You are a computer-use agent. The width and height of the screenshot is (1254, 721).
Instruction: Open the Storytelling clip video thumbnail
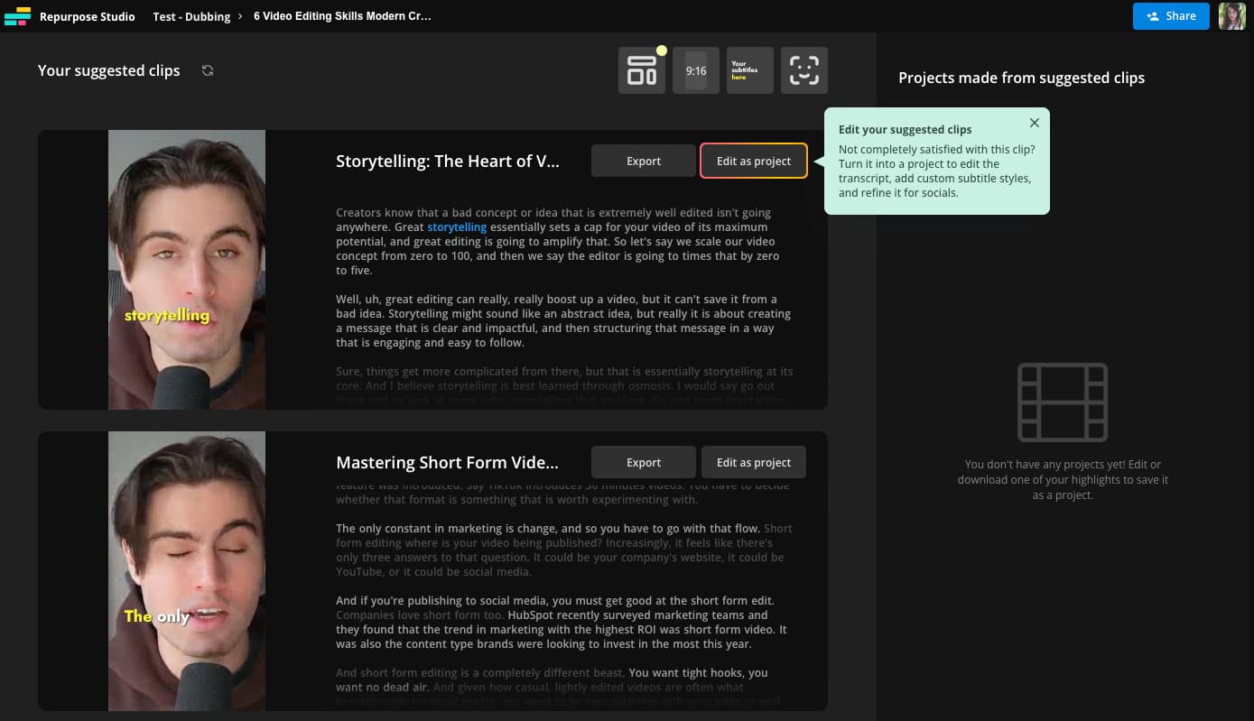tap(186, 269)
